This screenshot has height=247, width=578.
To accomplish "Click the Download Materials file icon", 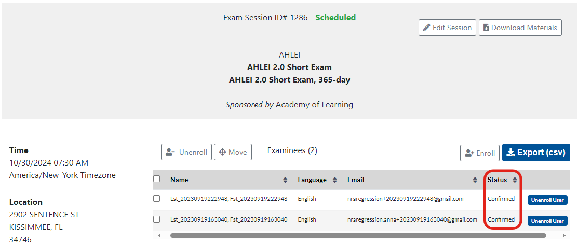I will coord(486,28).
